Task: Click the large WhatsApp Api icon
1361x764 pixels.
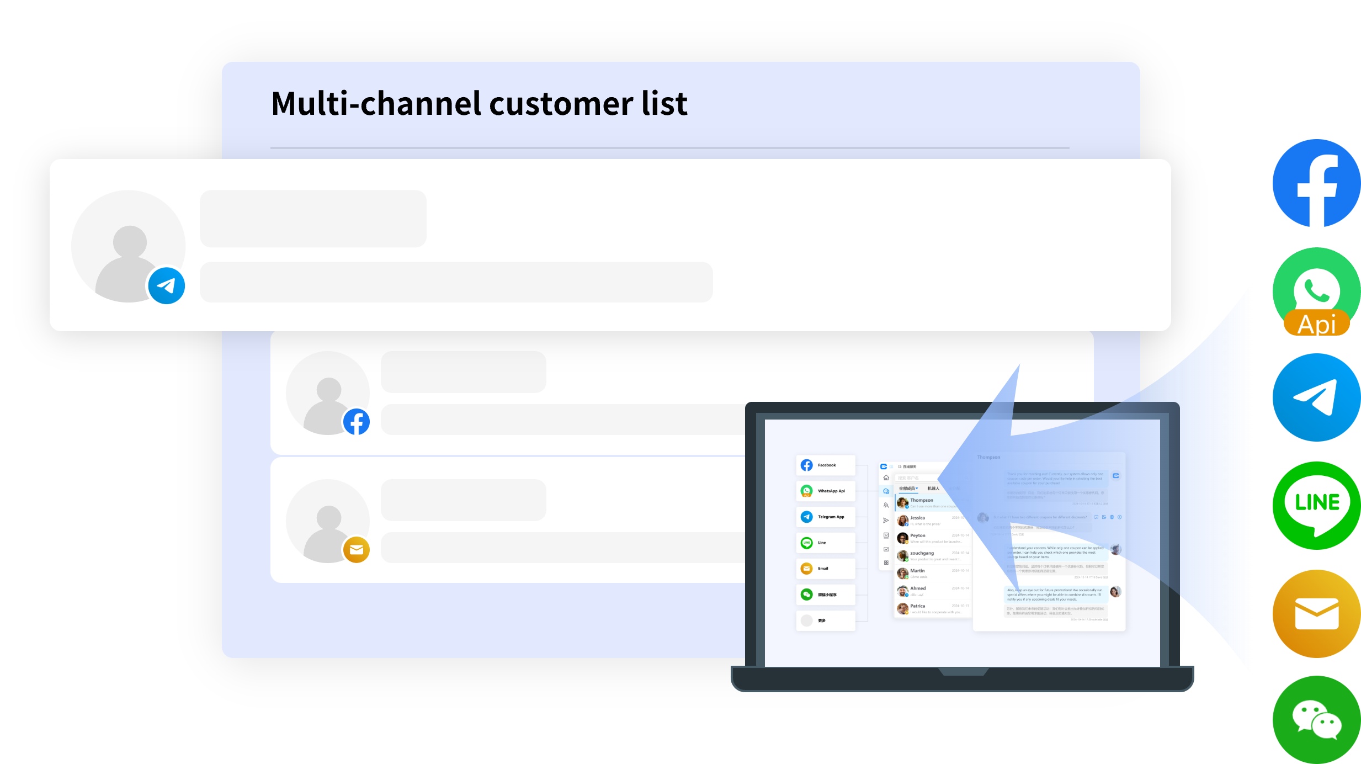Action: pyautogui.click(x=1316, y=291)
